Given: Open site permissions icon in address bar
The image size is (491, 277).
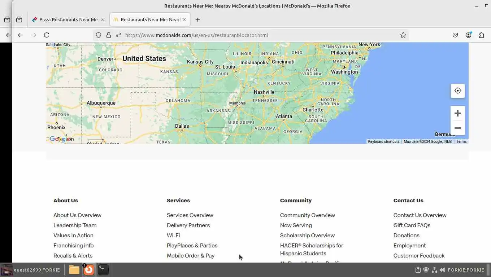Looking at the screenshot, I should pyautogui.click(x=118, y=35).
